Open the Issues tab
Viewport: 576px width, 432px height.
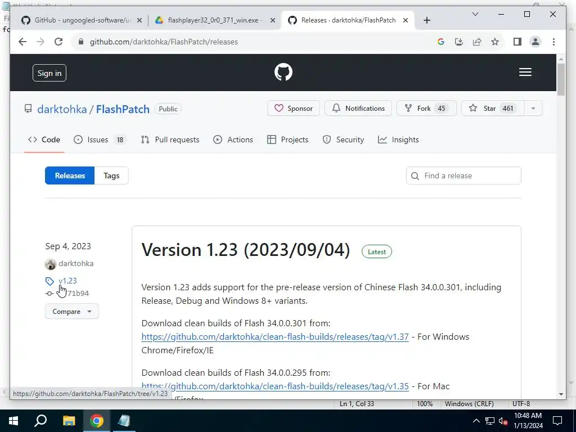[99, 139]
